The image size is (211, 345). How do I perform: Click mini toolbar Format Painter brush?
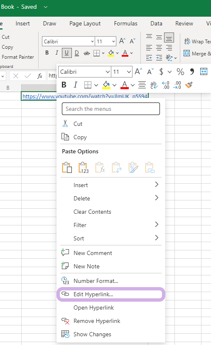[189, 85]
